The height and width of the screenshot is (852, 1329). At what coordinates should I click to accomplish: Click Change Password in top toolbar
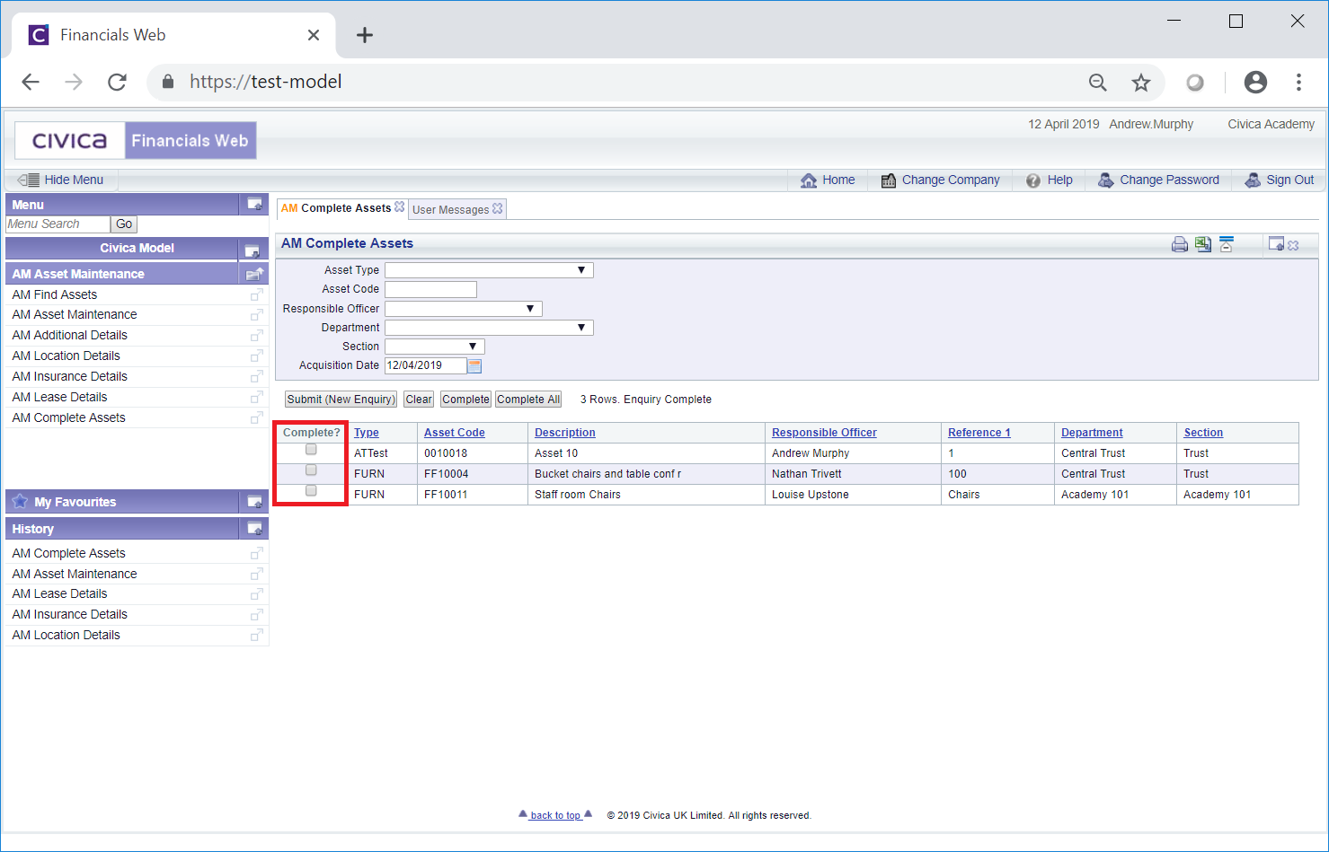point(1158,180)
